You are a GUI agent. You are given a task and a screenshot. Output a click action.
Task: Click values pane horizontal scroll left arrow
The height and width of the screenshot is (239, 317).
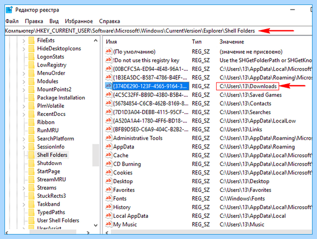point(107,233)
